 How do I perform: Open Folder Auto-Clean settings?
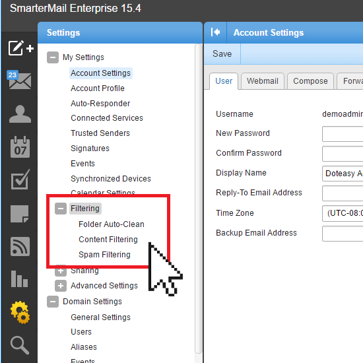click(x=112, y=224)
